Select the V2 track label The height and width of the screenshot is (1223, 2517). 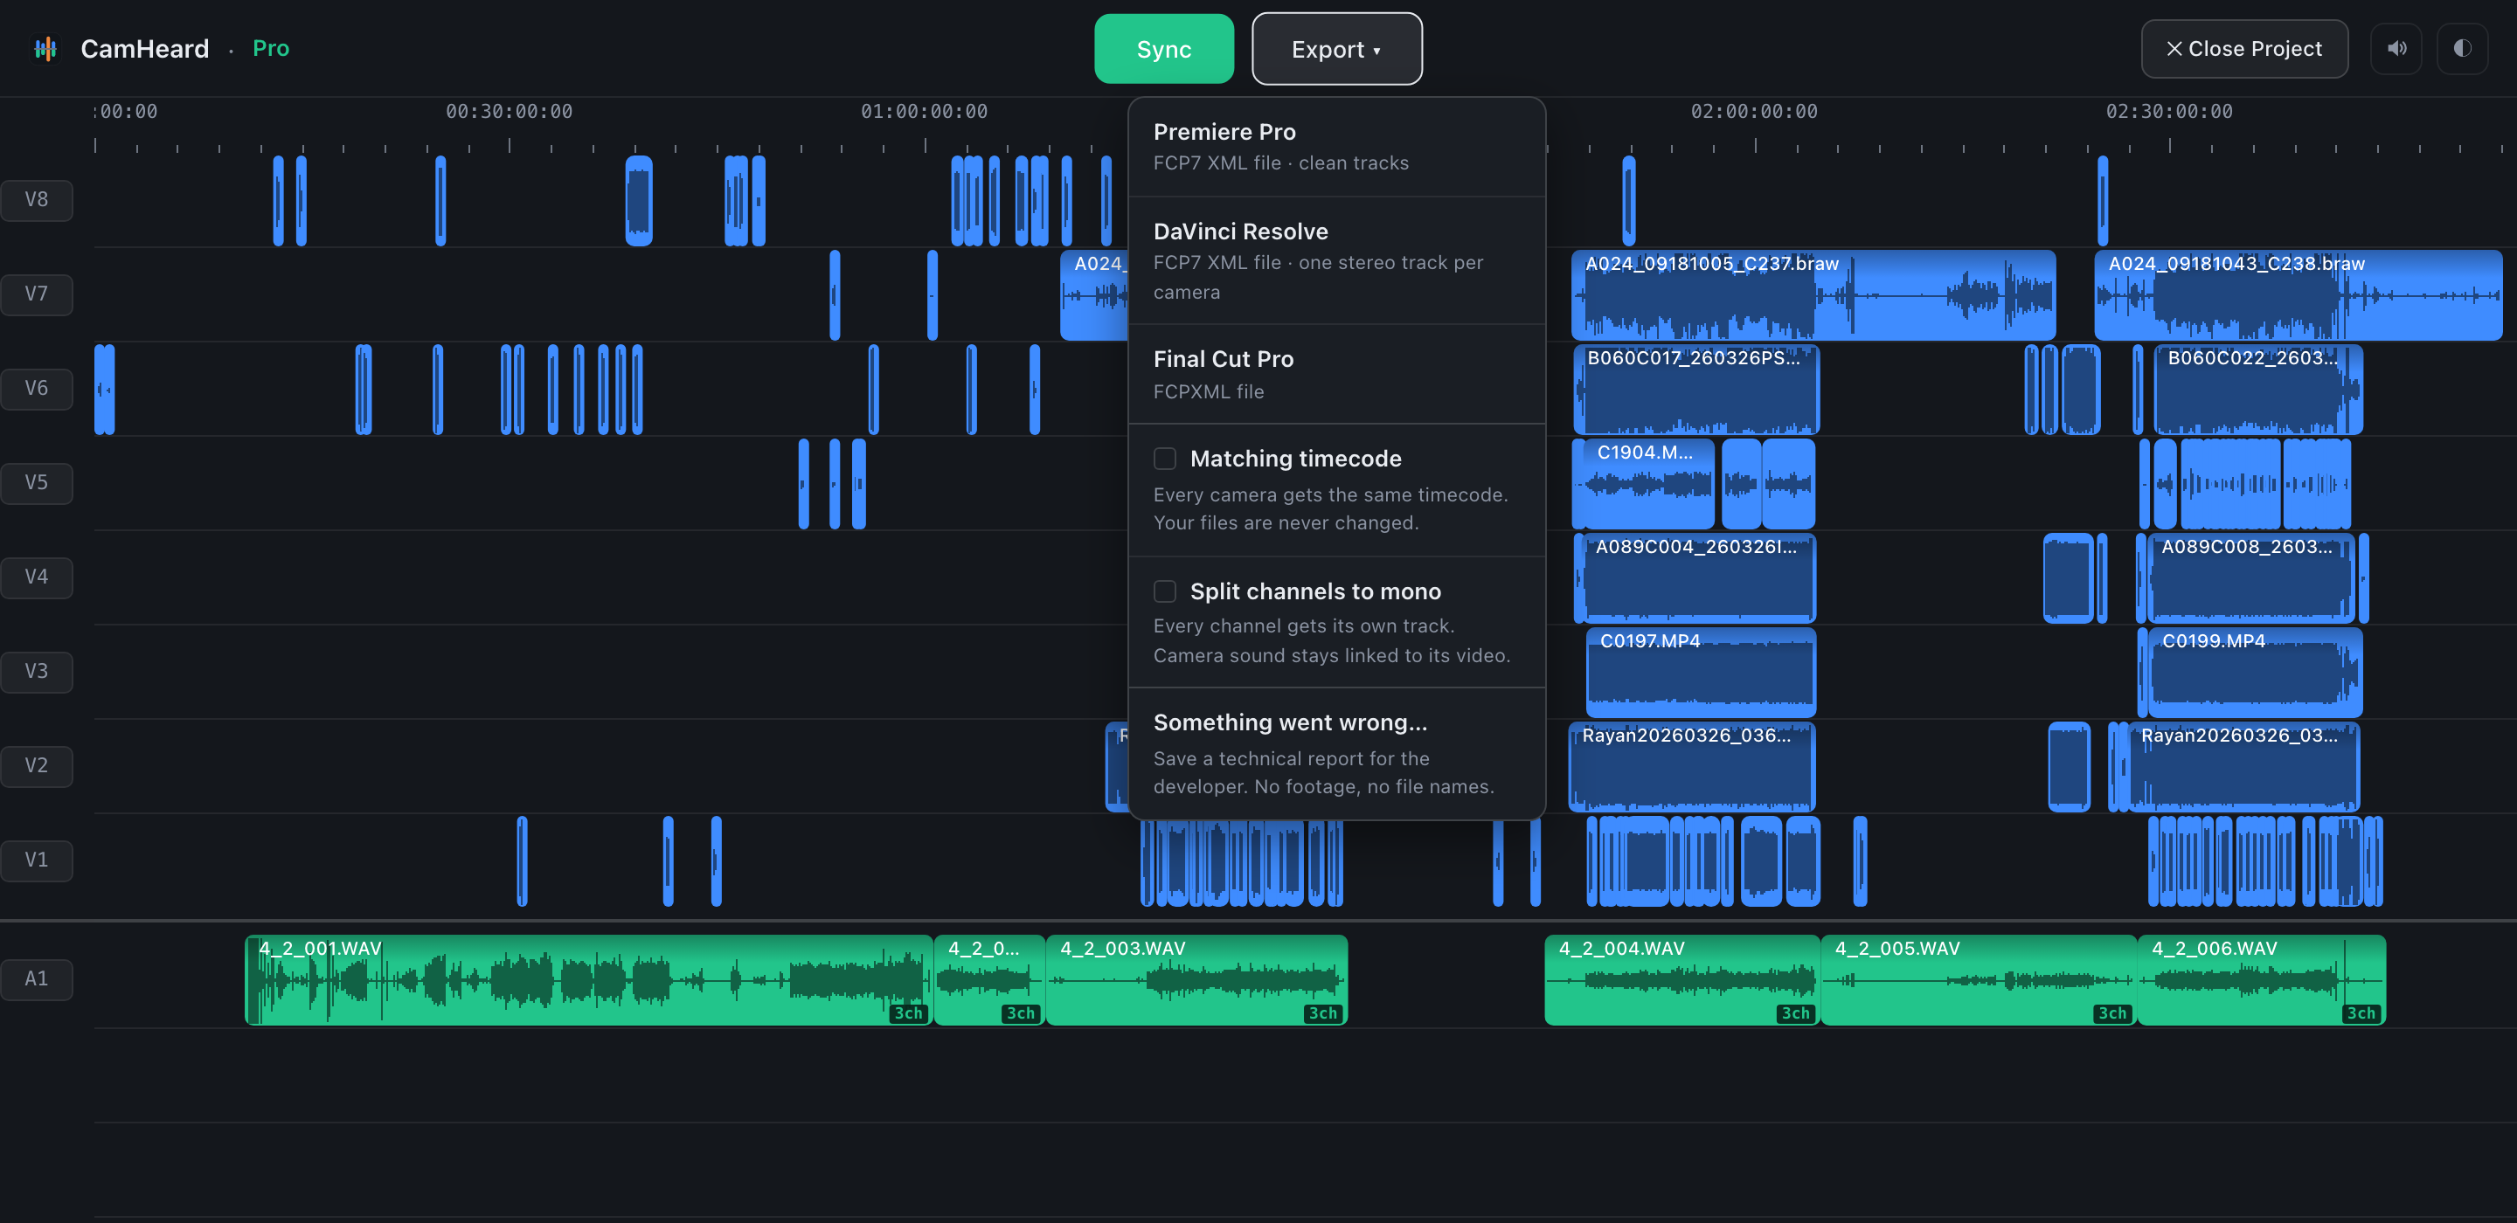point(36,766)
